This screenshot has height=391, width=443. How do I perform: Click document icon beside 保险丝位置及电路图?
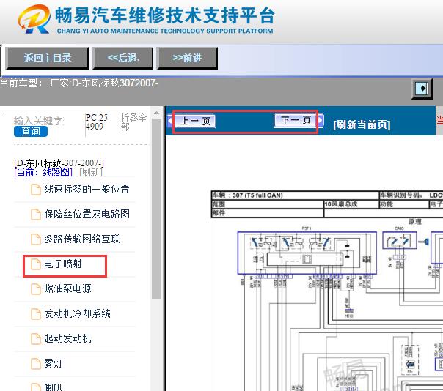point(36,214)
